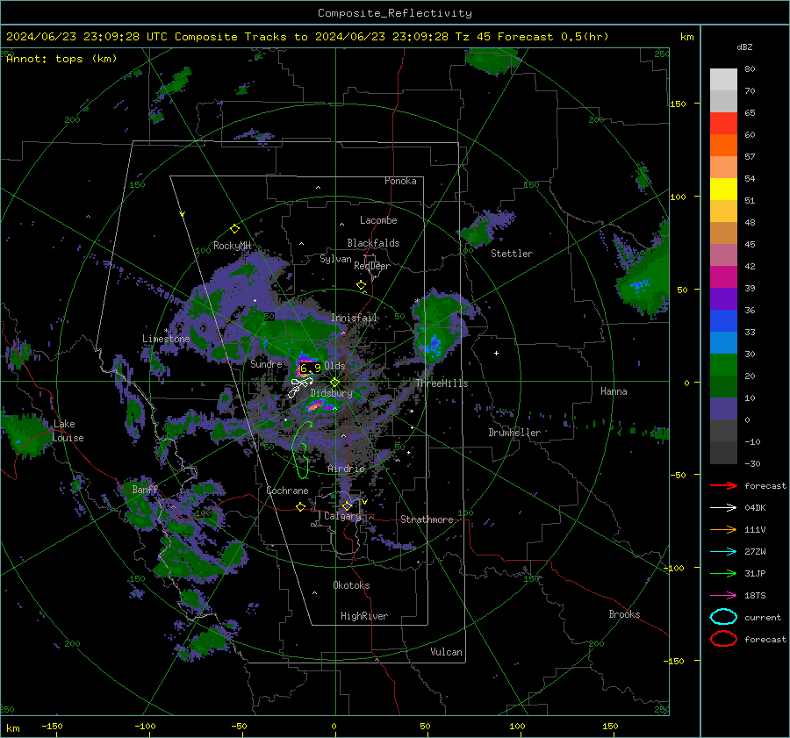Click the Airdrie label

pos(346,469)
